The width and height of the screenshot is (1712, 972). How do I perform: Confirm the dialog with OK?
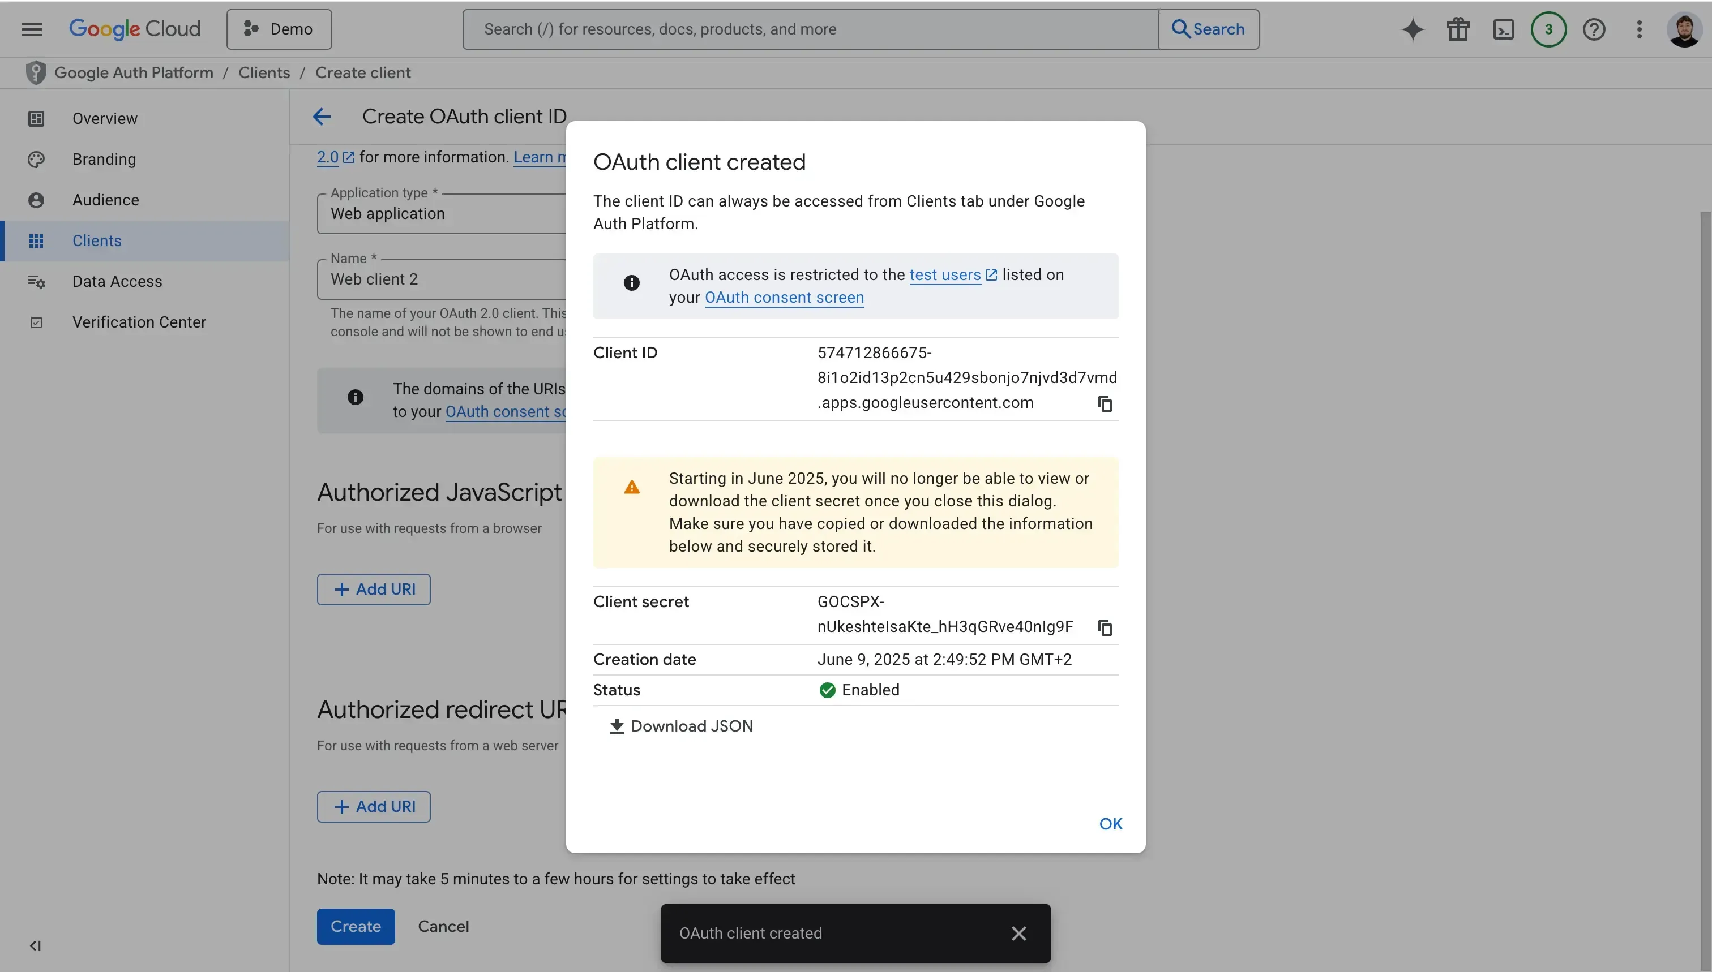(x=1110, y=823)
